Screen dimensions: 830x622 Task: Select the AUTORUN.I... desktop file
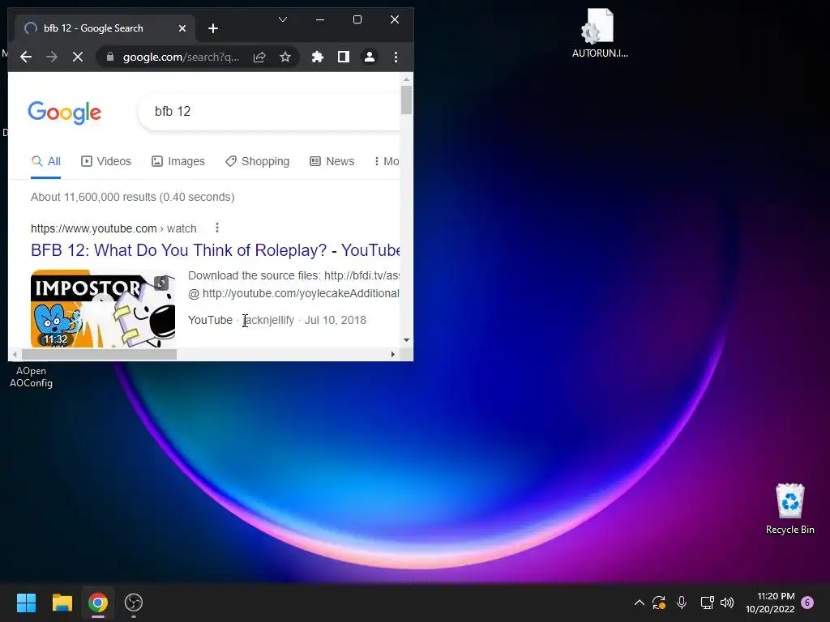click(x=600, y=32)
